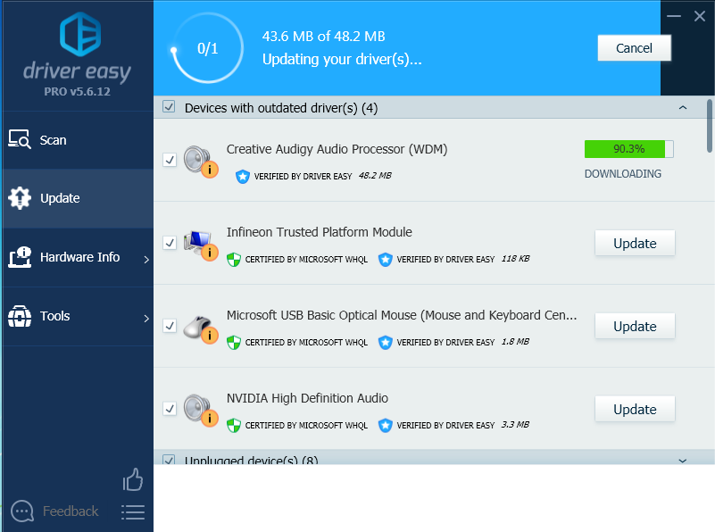Click the Update gear icon in sidebar
Image resolution: width=715 pixels, height=532 pixels.
tap(19, 198)
